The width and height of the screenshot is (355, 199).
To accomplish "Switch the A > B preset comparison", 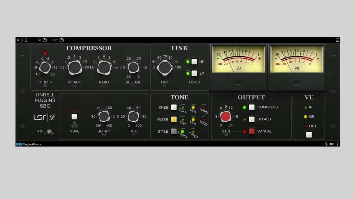I will pyautogui.click(x=22, y=40).
